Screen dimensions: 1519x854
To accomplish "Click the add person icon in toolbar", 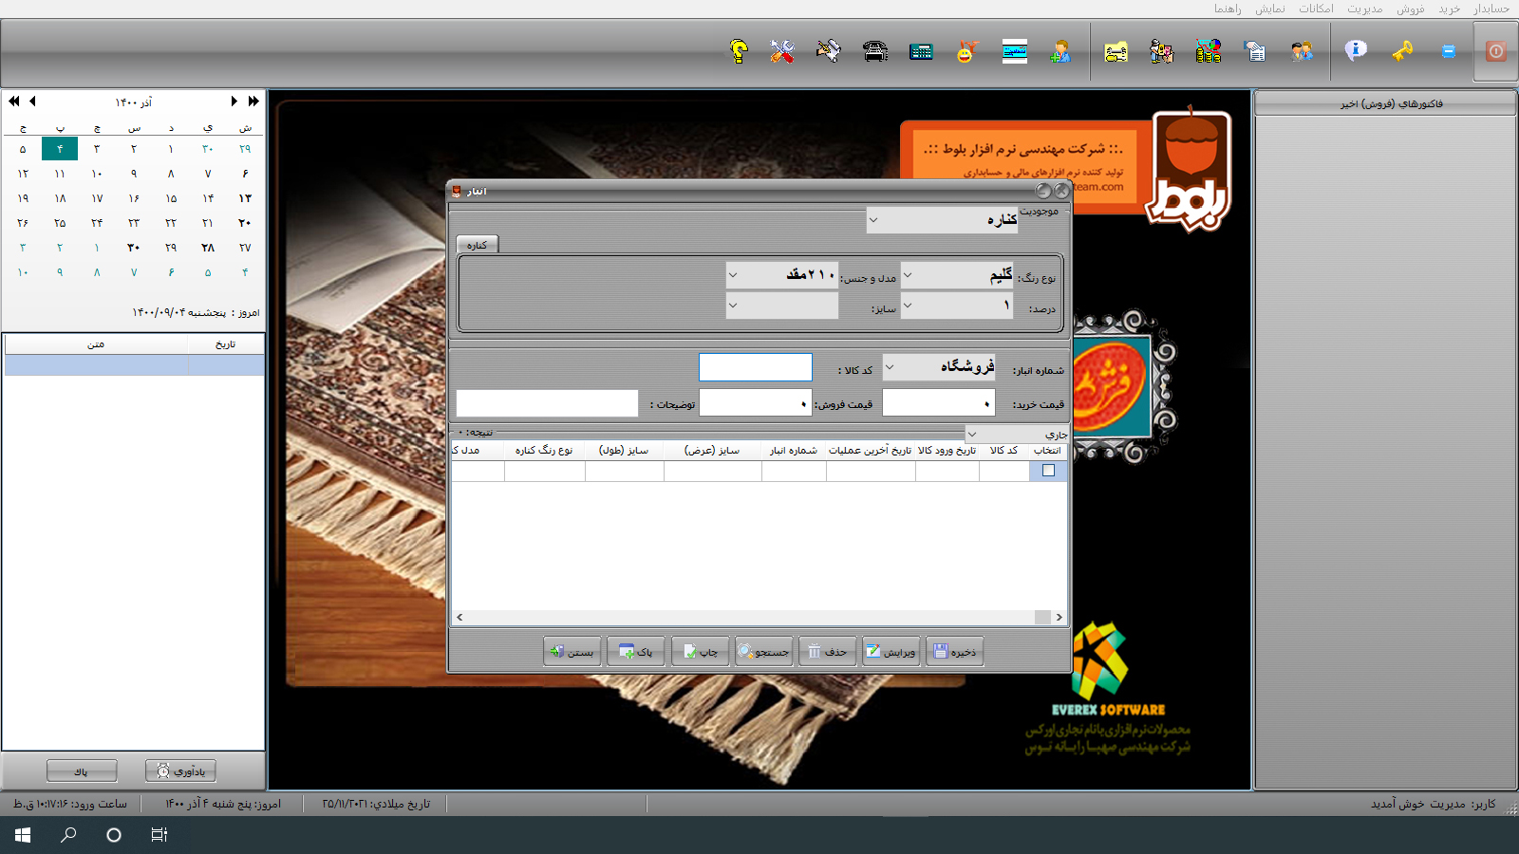I will click(x=1060, y=51).
